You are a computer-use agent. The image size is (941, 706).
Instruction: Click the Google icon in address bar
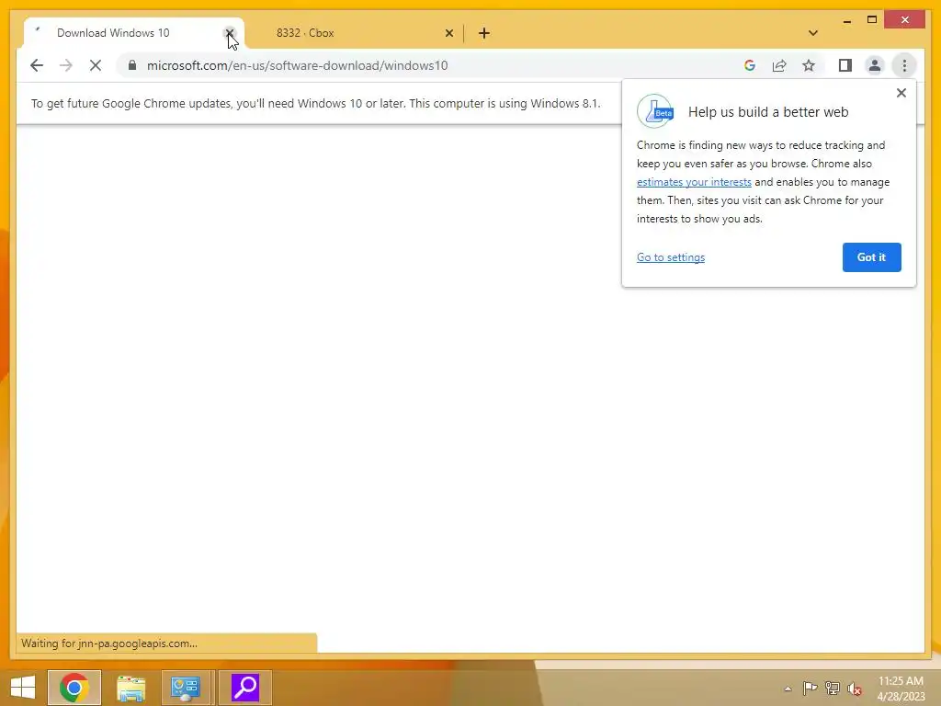click(750, 65)
